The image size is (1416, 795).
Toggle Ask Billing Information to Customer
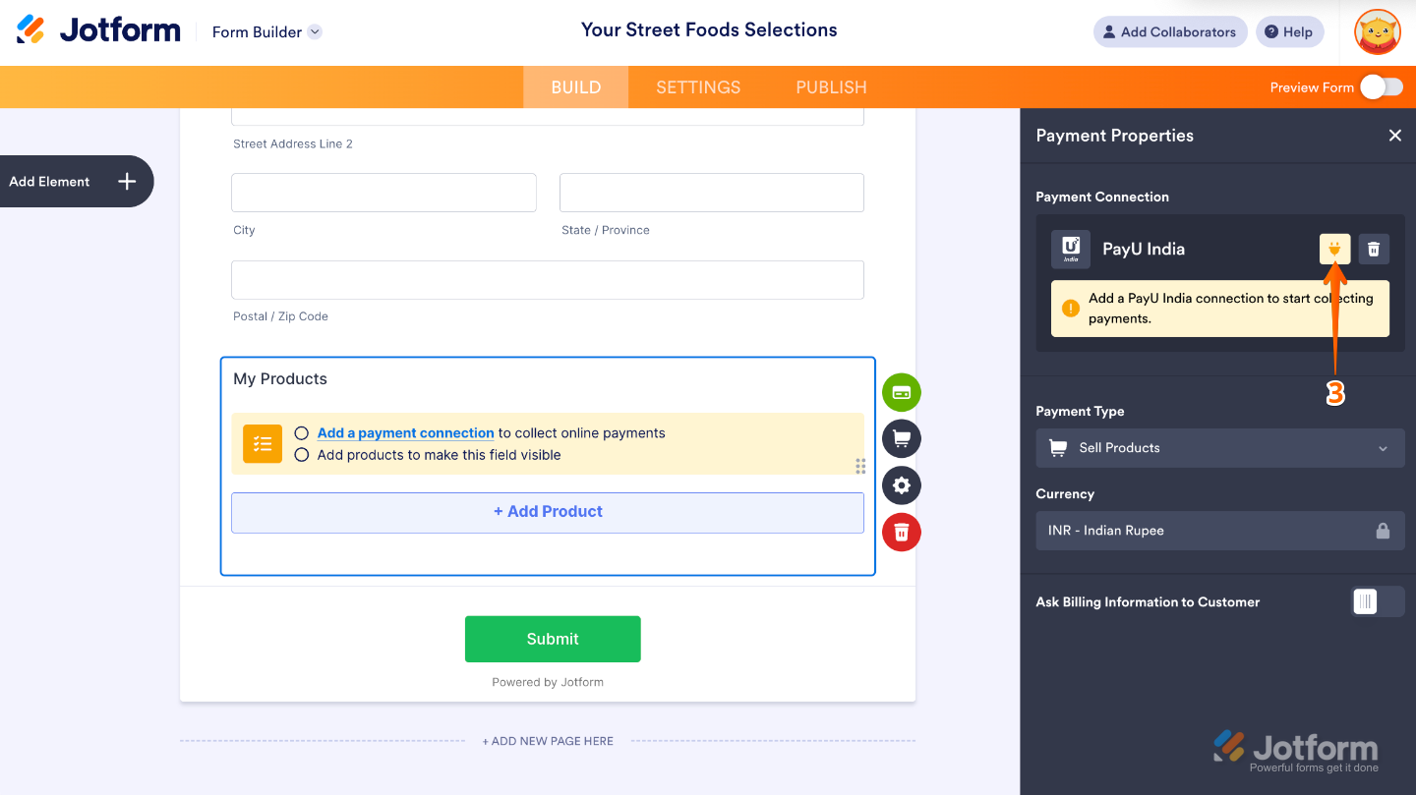1376,601
